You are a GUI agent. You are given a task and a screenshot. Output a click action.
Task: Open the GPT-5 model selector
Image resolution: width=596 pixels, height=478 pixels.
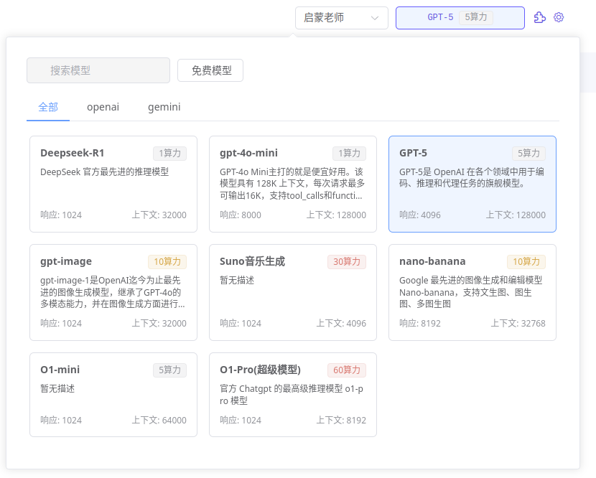pyautogui.click(x=460, y=18)
